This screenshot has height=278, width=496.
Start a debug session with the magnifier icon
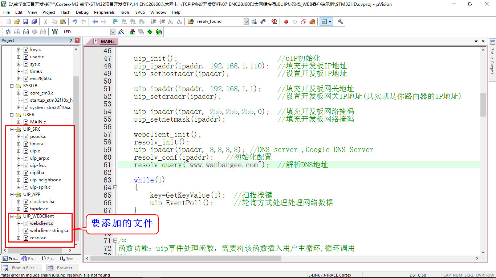click(x=275, y=22)
